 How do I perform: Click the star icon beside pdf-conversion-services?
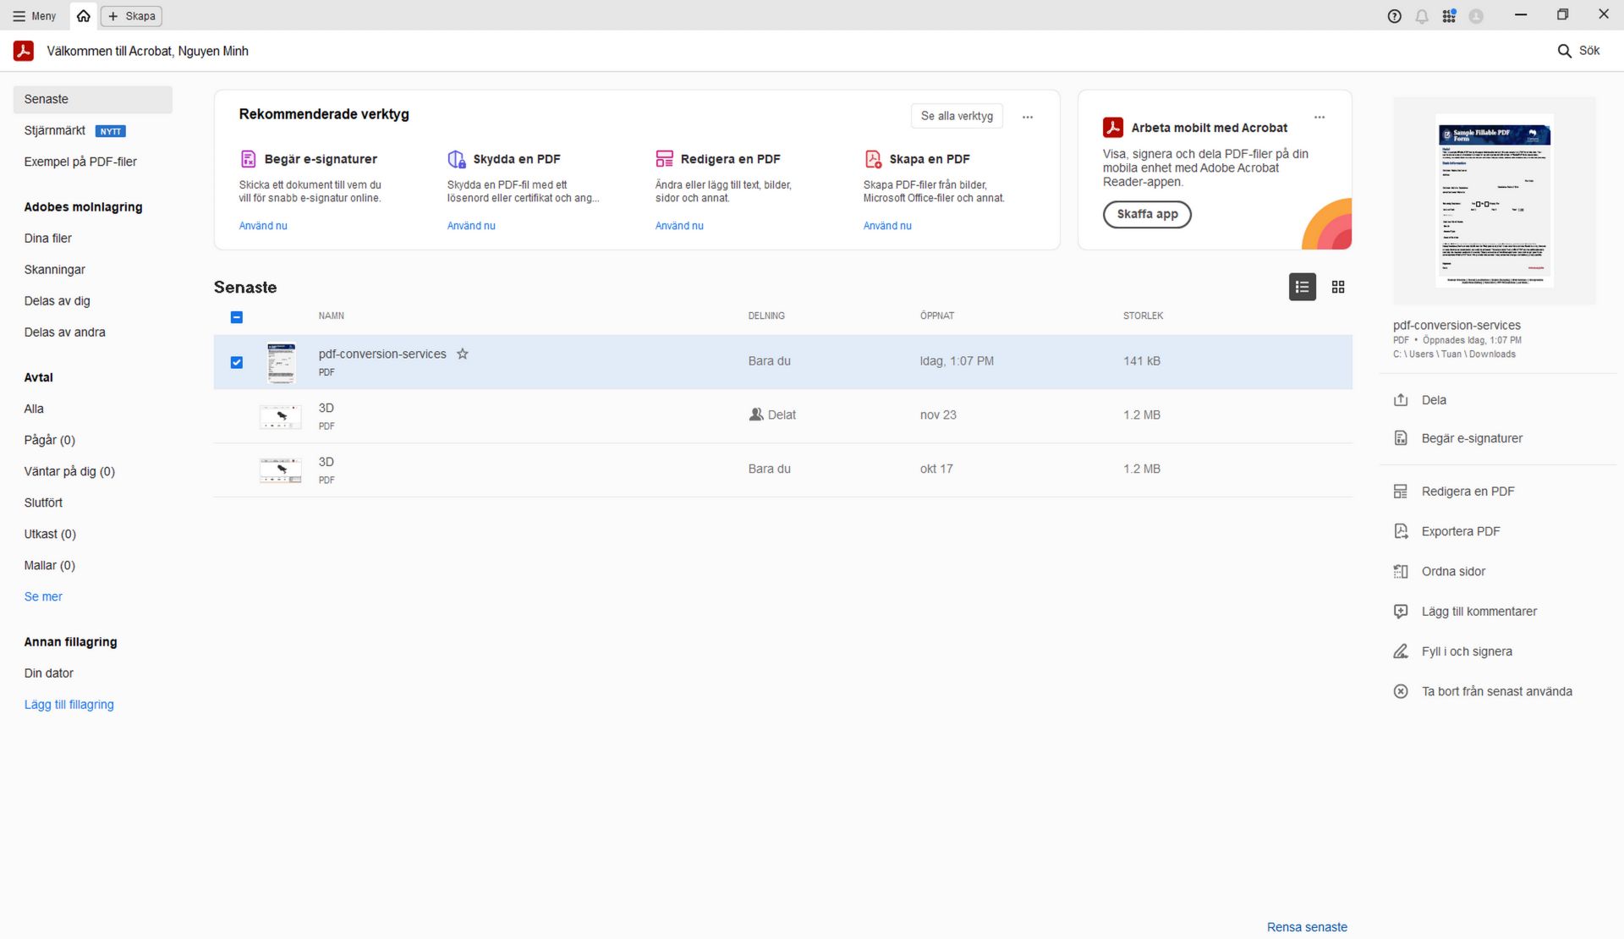(x=462, y=354)
